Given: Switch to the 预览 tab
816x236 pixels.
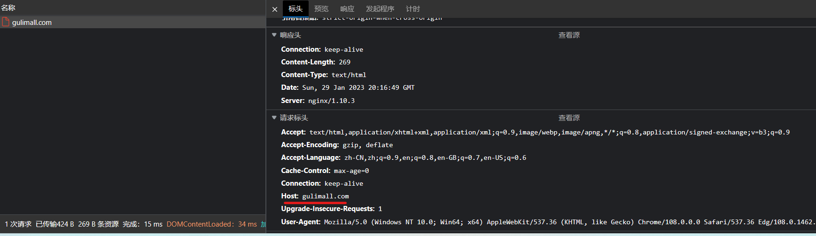Looking at the screenshot, I should click(x=321, y=9).
